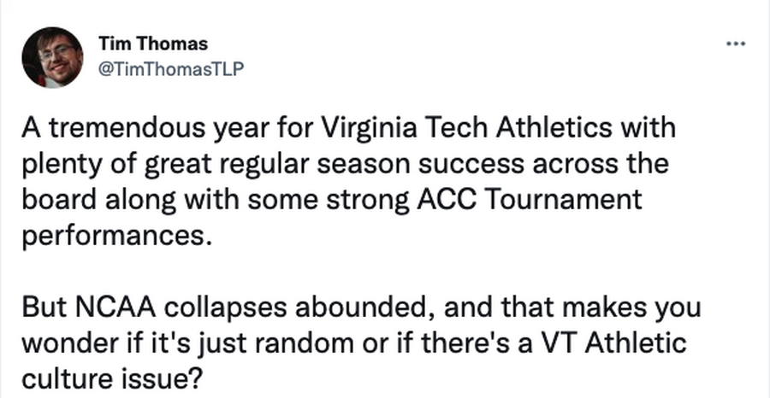The width and height of the screenshot is (770, 398).
Task: Click the word 'NCAA' in second paragraph
Action: (115, 307)
